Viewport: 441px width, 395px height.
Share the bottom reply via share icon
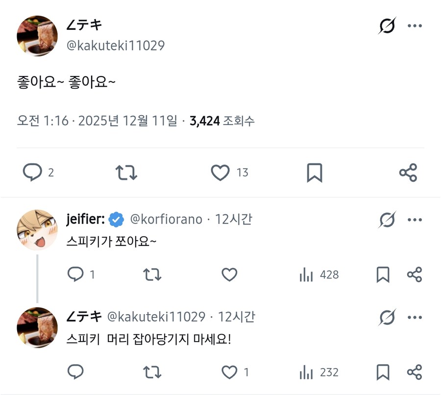(x=416, y=372)
